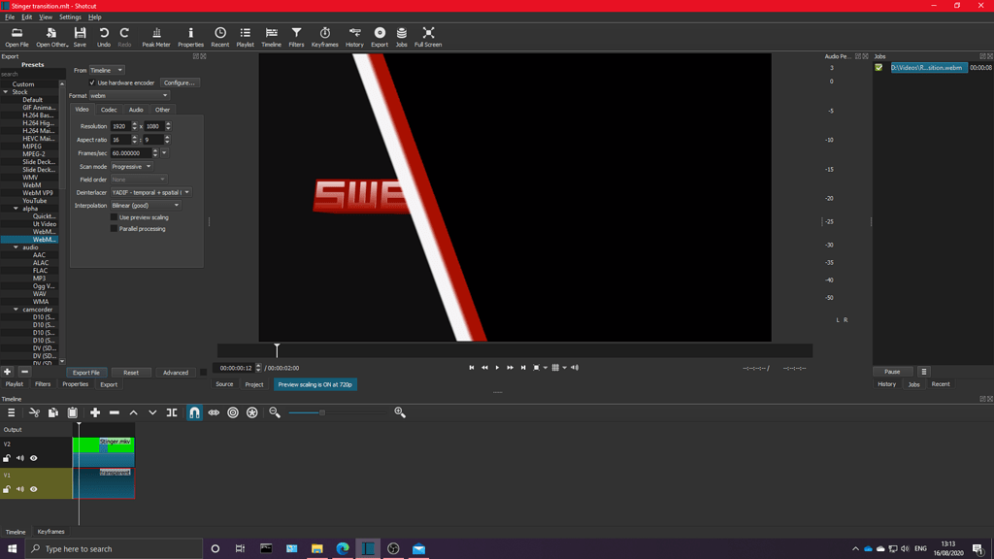994x559 pixels.
Task: Overwrite clip onto the track
Action: click(x=152, y=412)
